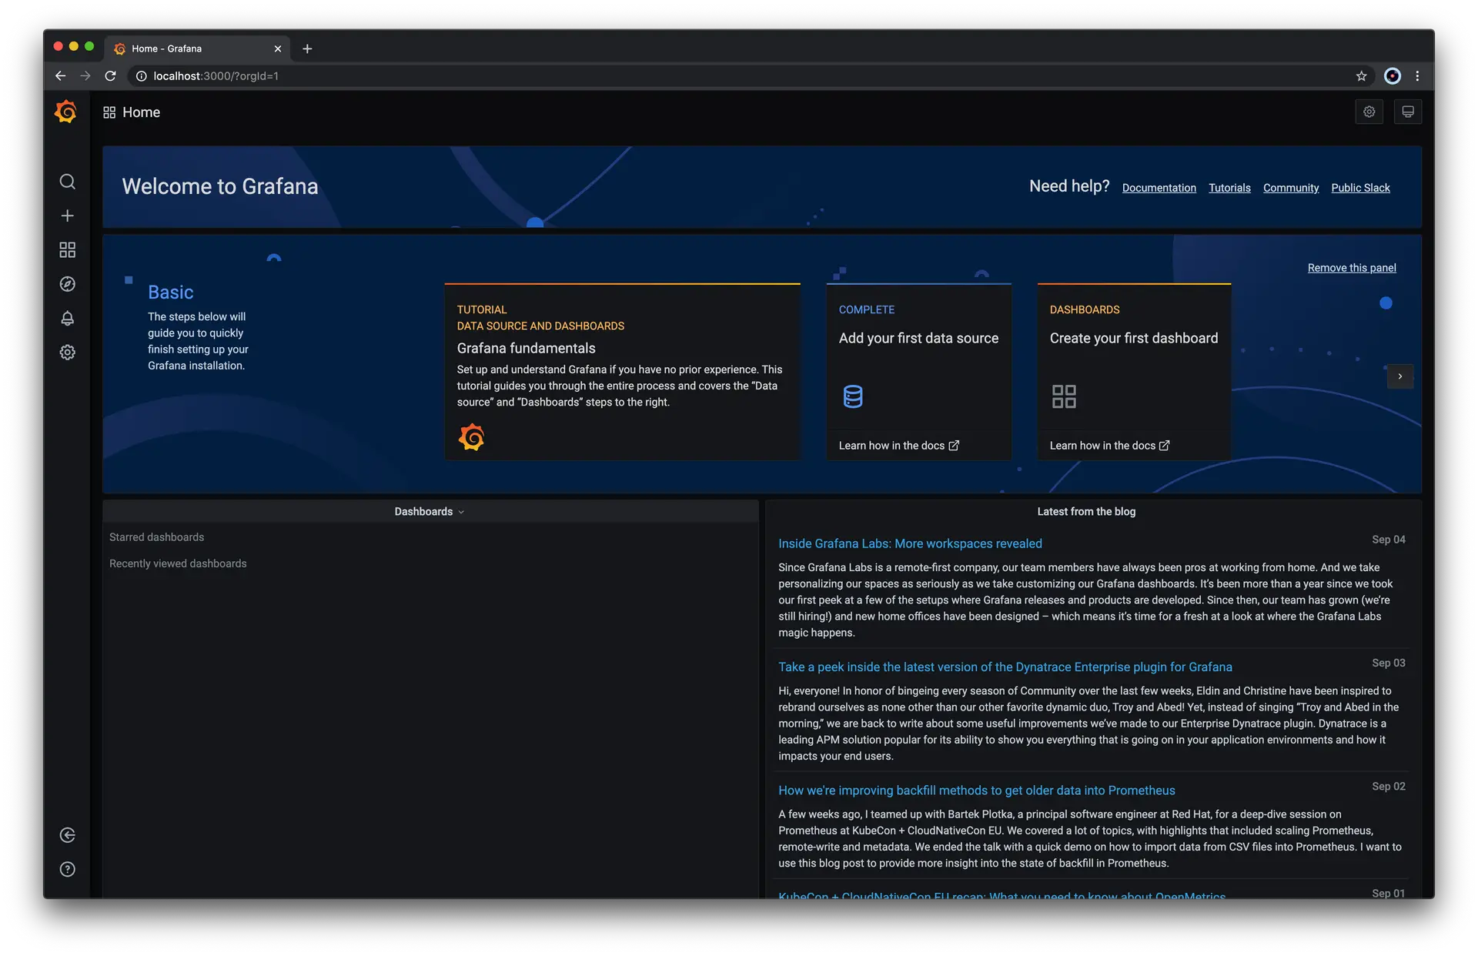Image resolution: width=1478 pixels, height=956 pixels.
Task: Bookmark the page with the star icon
Action: click(x=1362, y=75)
